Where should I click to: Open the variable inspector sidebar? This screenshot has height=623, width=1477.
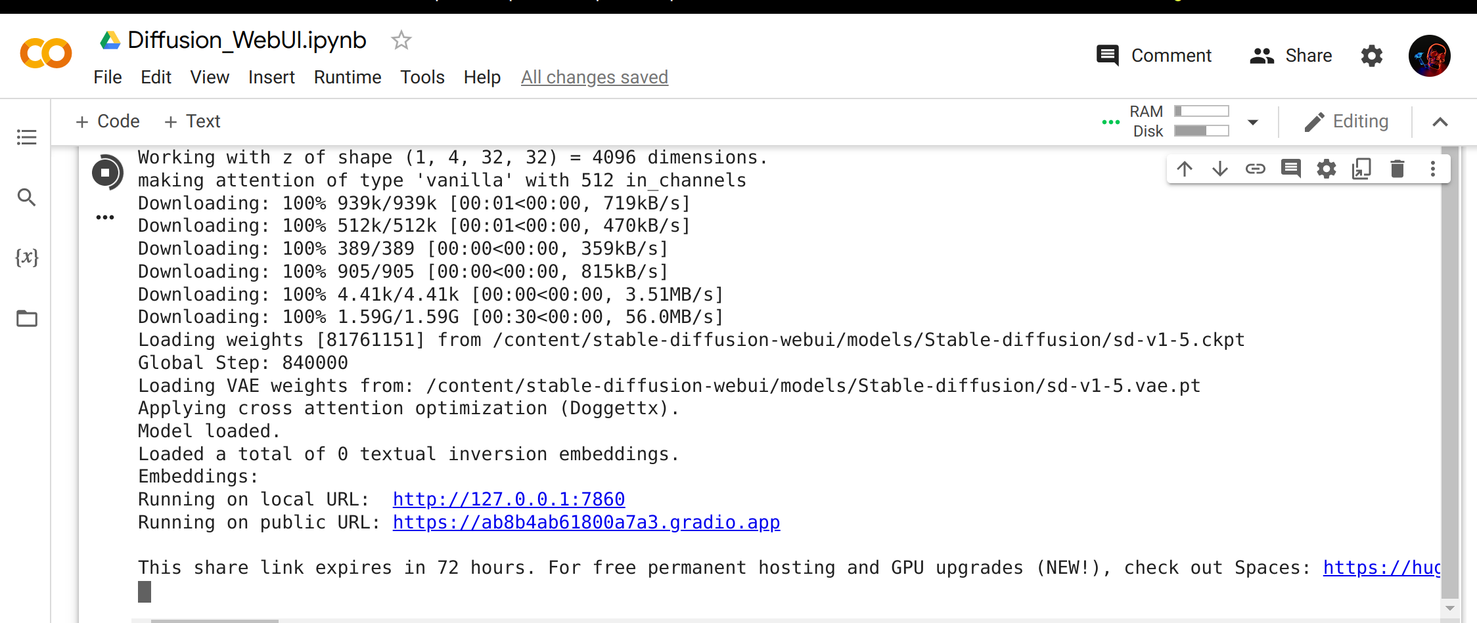click(26, 258)
